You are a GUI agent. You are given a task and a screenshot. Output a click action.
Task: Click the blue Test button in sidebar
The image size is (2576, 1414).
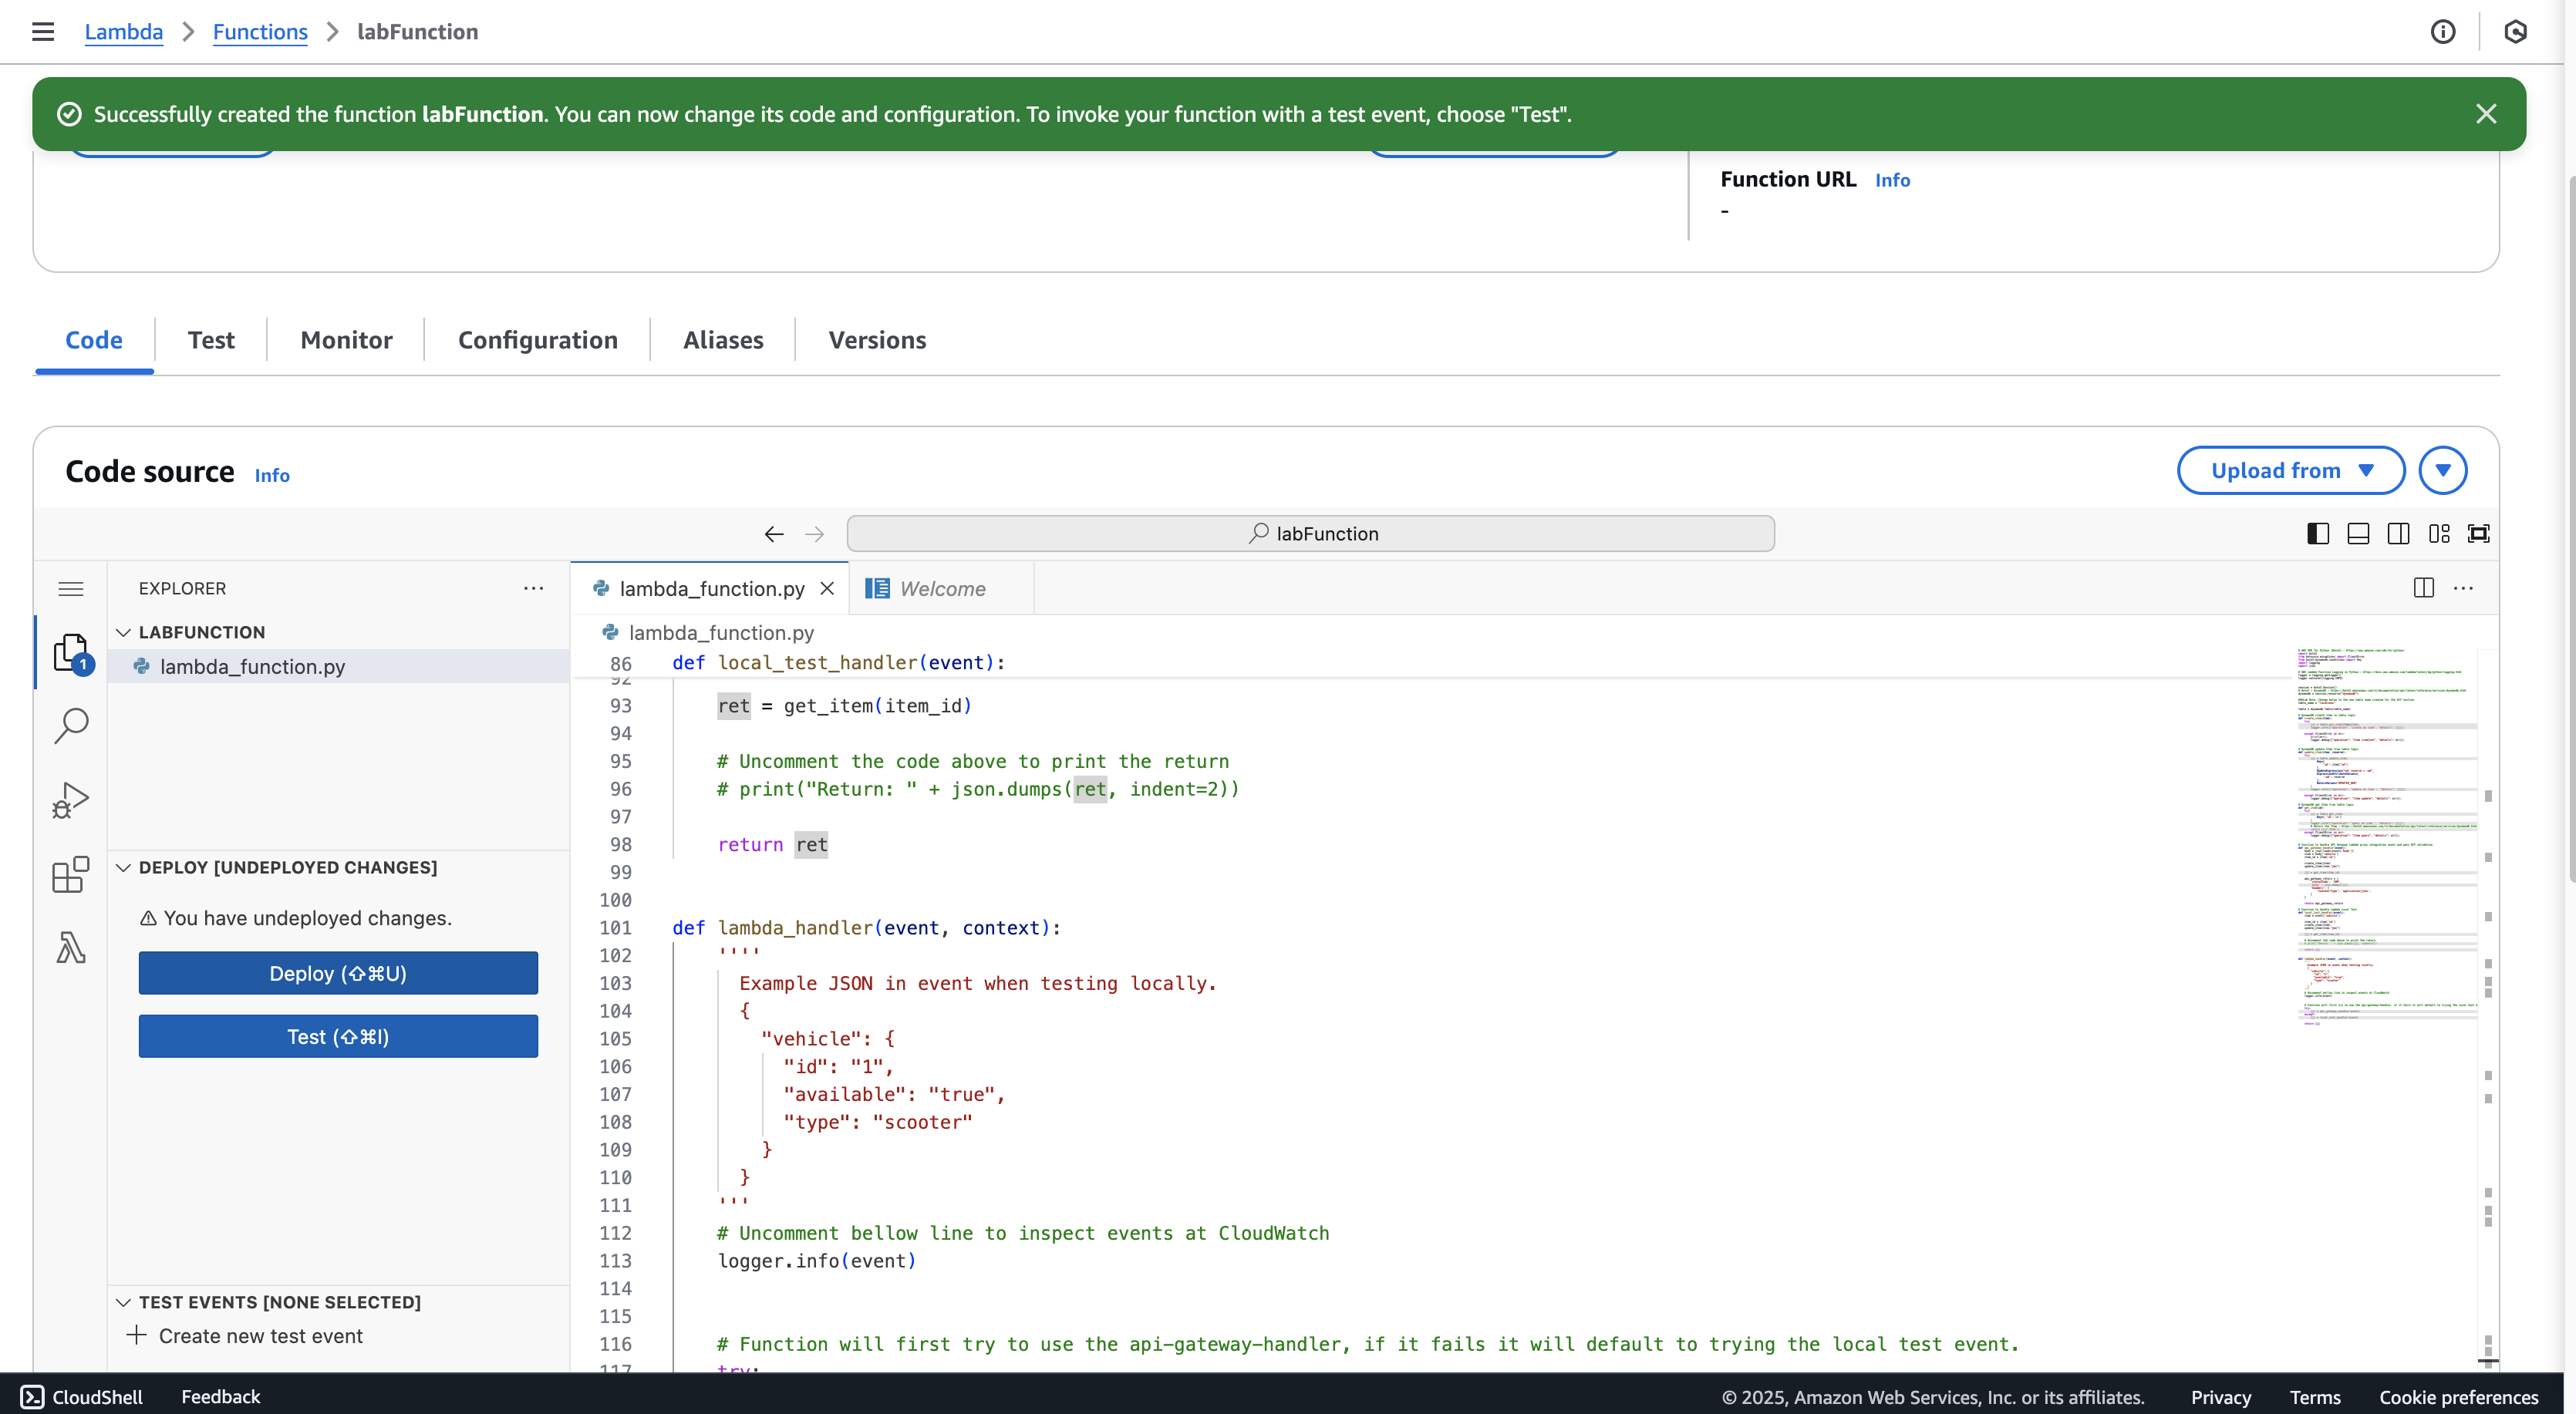click(338, 1037)
